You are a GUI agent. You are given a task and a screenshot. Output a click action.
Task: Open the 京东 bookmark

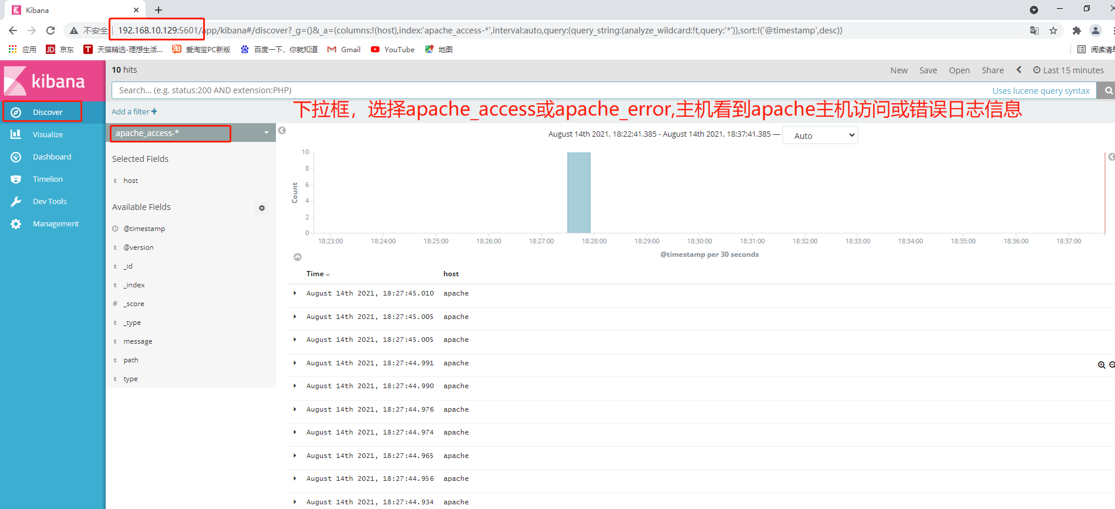[x=60, y=50]
